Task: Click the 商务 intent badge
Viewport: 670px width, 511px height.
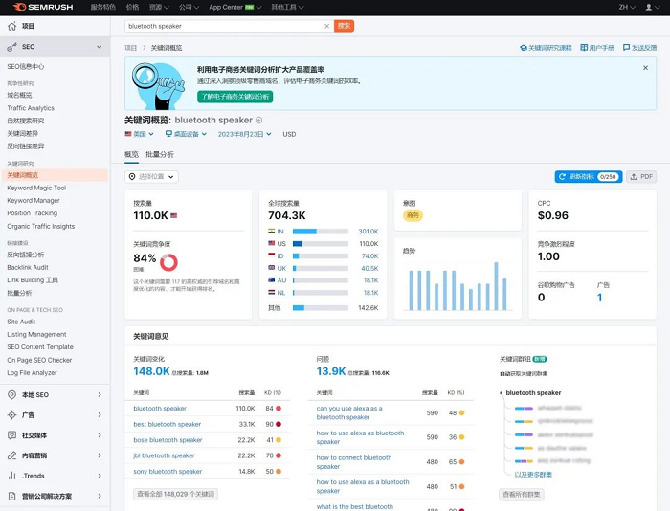Action: tap(413, 215)
